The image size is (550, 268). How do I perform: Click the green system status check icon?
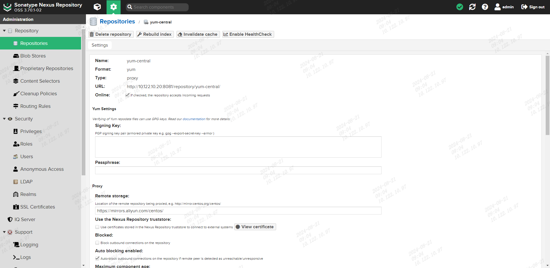point(460,7)
